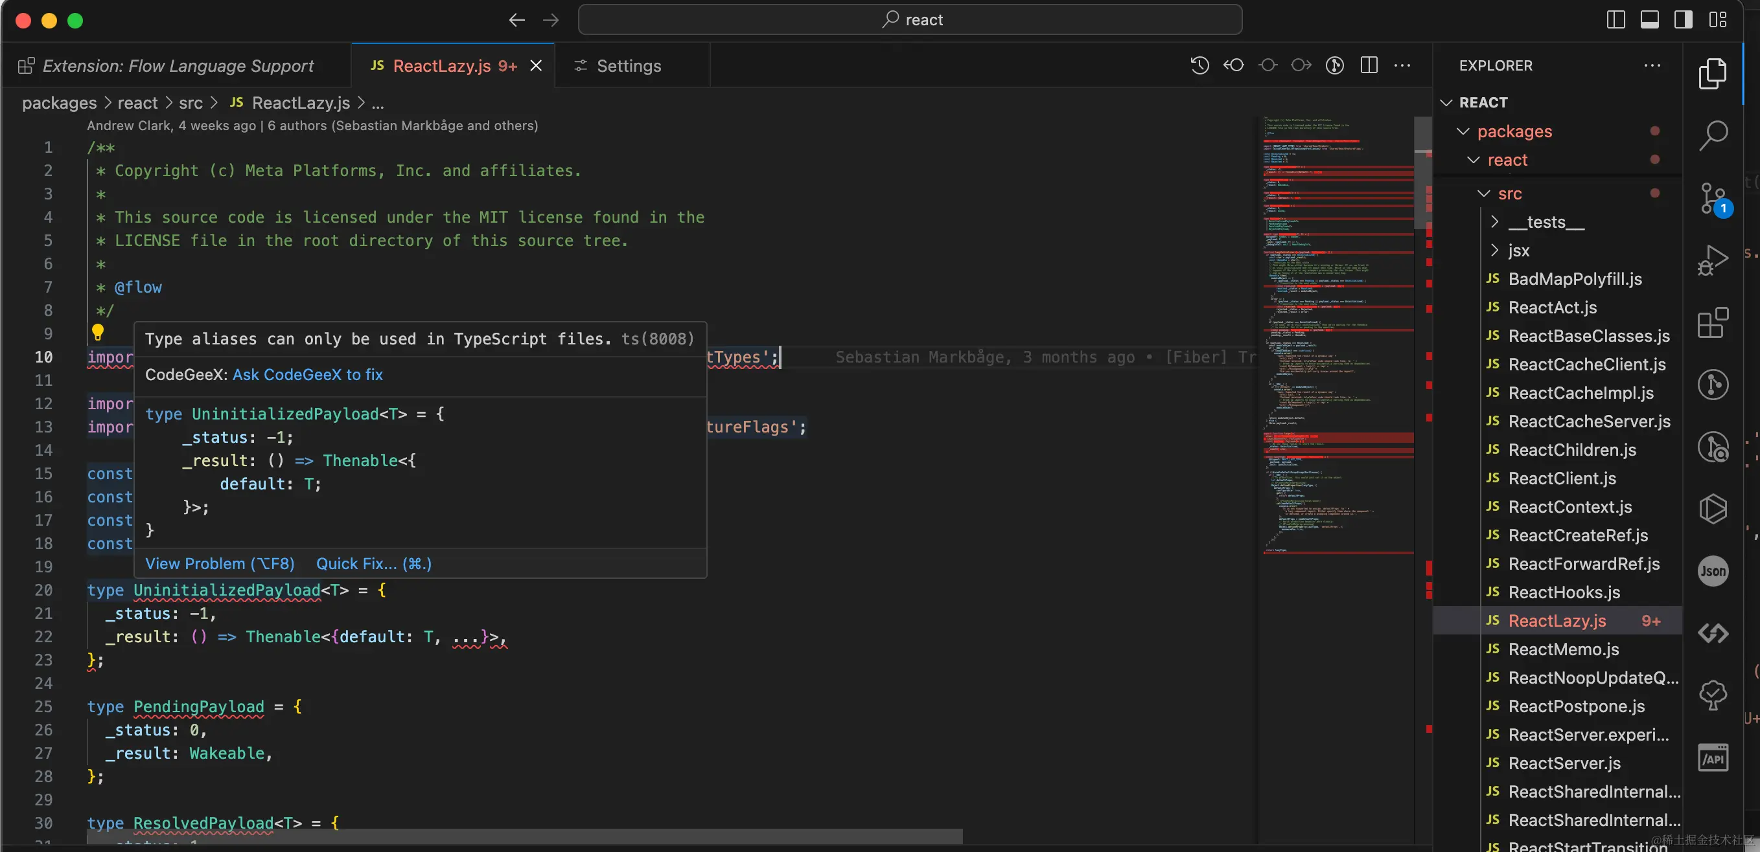The image size is (1760, 852).
Task: Open the Search view in activity bar
Action: 1713,135
